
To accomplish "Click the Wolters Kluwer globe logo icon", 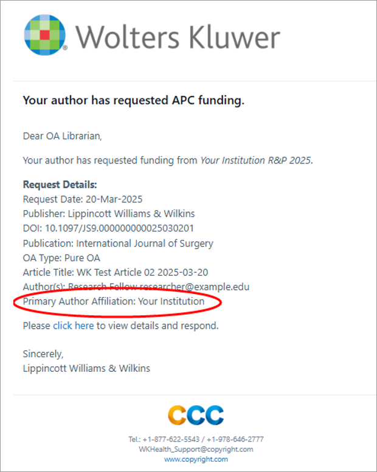I will (45, 35).
